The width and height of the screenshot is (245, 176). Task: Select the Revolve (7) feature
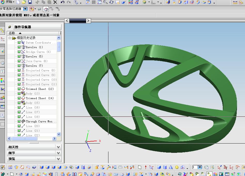coord(34,66)
